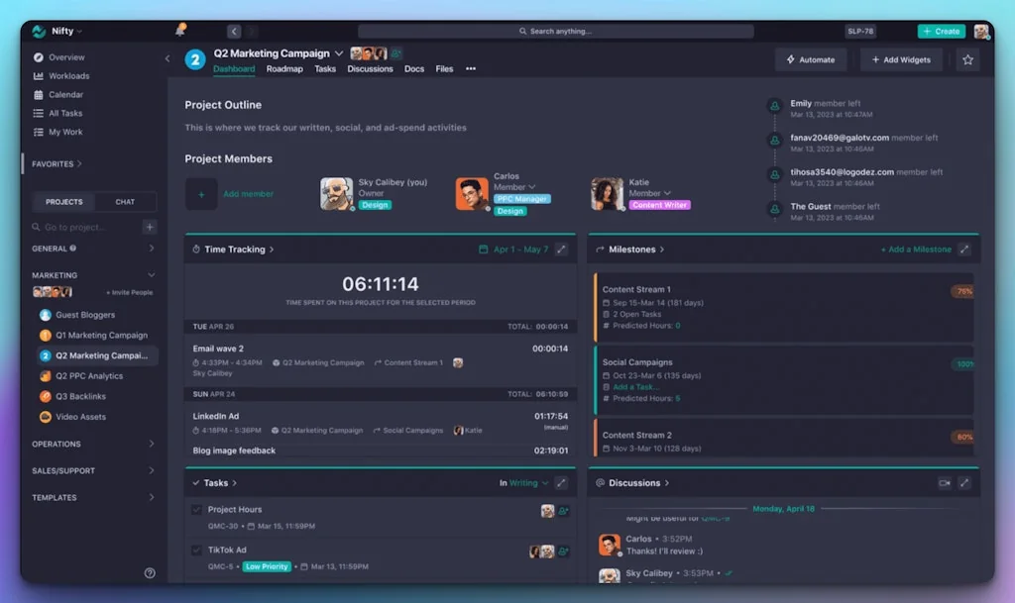Viewport: 1015px width, 603px height.
Task: Start a video call in Discussions panel
Action: 946,482
